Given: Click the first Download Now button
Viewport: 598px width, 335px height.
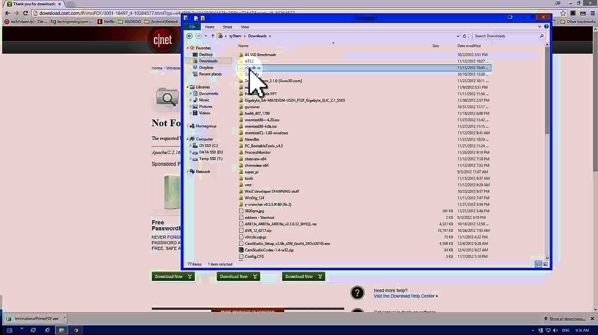Looking at the screenshot, I should pos(173,277).
